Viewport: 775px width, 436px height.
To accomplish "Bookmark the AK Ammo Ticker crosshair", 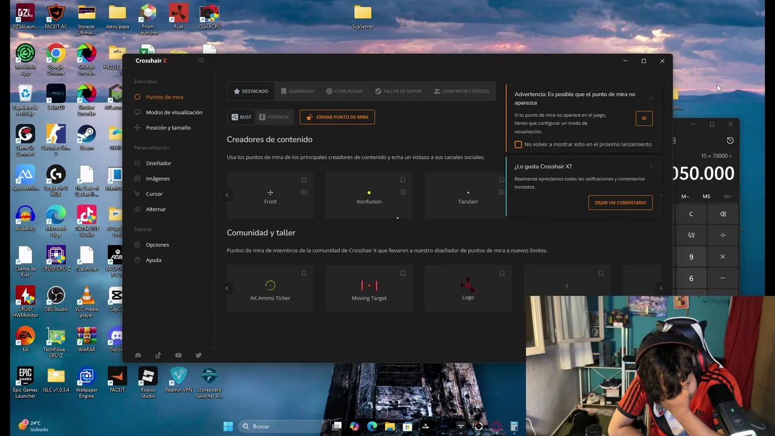I will 304,273.
